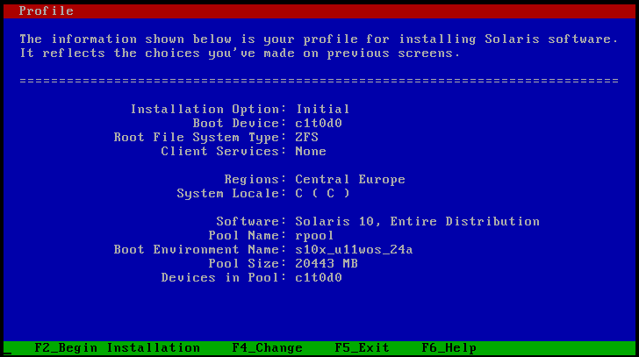Screen dimensions: 639x357
Task: Click the "Software:" label
Action: (251, 221)
